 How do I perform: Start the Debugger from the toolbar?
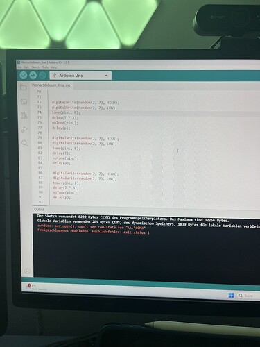pyautogui.click(x=42, y=76)
